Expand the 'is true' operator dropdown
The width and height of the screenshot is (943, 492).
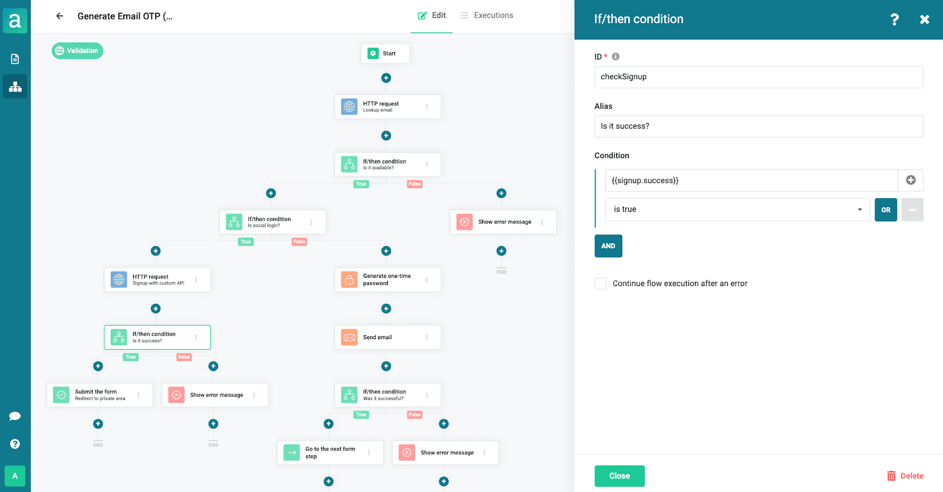737,209
